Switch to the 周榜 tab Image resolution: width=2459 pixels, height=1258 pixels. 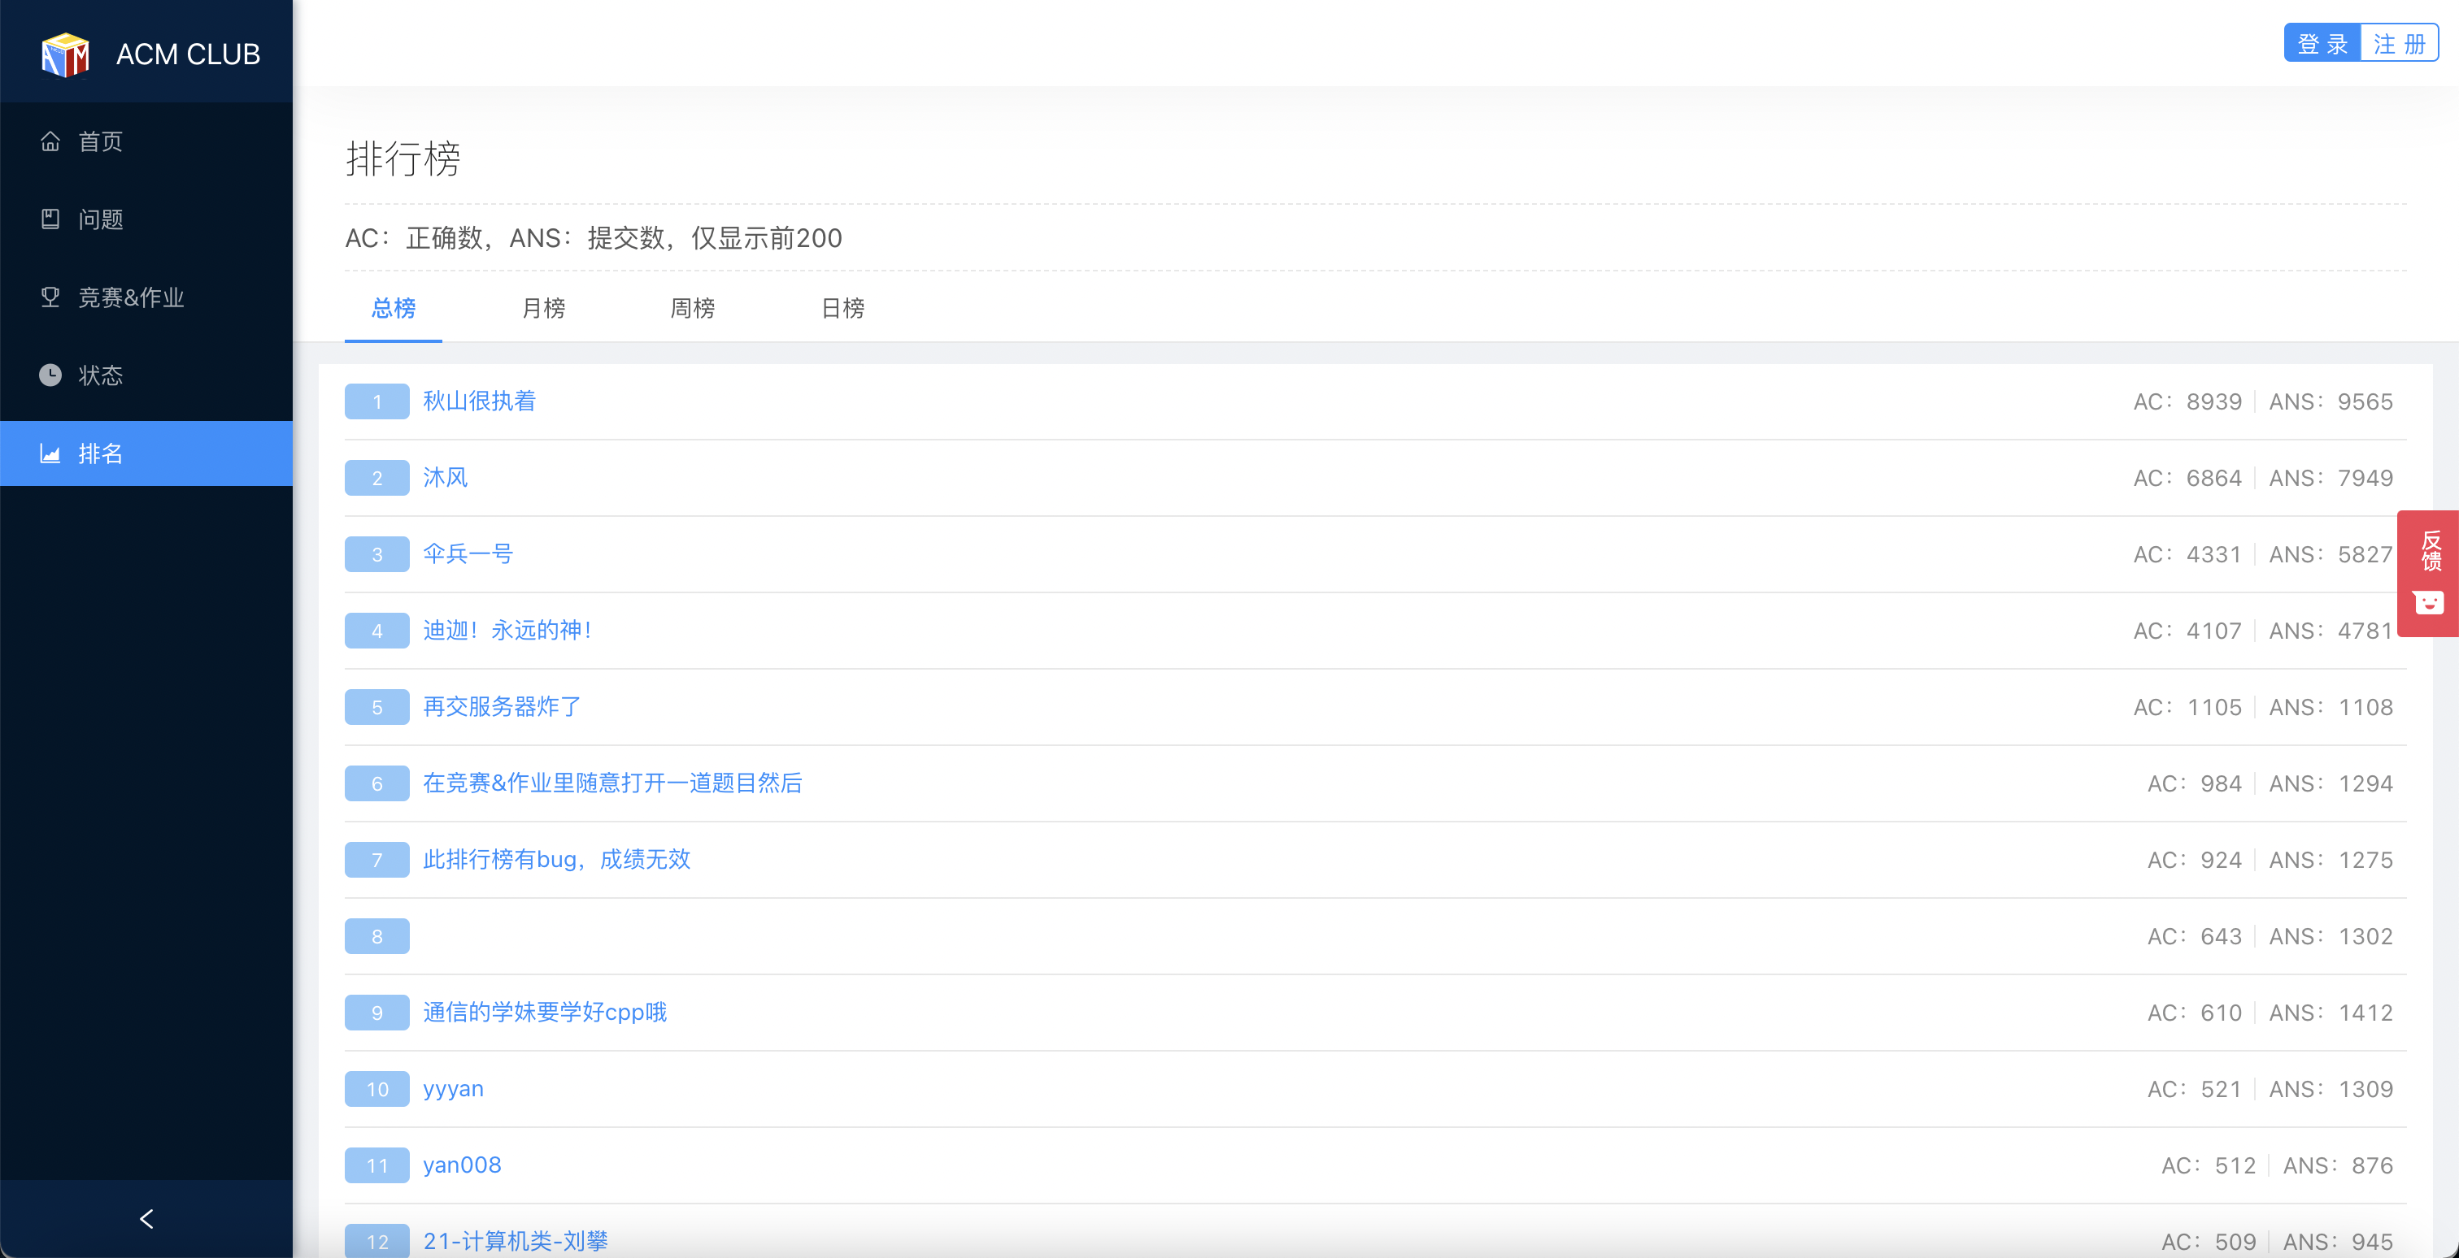(692, 309)
